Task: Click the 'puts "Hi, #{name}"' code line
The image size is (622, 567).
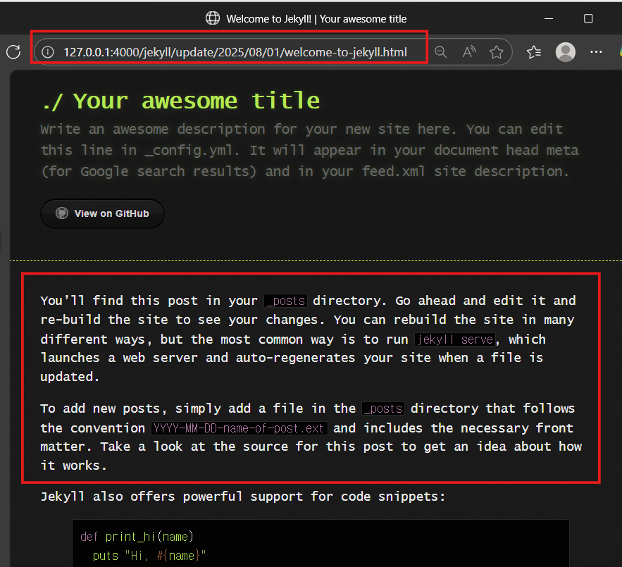Action: 149,556
